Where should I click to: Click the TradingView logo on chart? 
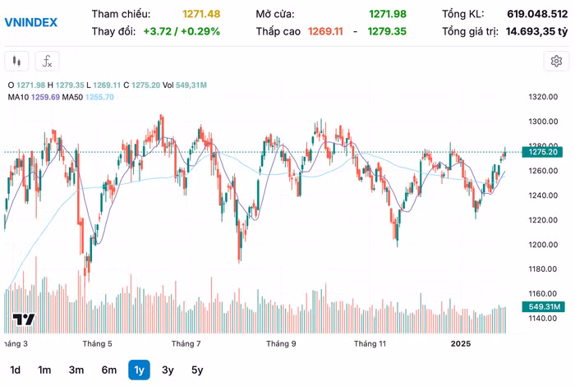(x=22, y=320)
